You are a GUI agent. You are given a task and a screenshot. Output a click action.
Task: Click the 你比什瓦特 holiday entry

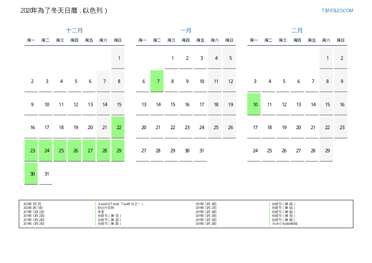coord(106,208)
